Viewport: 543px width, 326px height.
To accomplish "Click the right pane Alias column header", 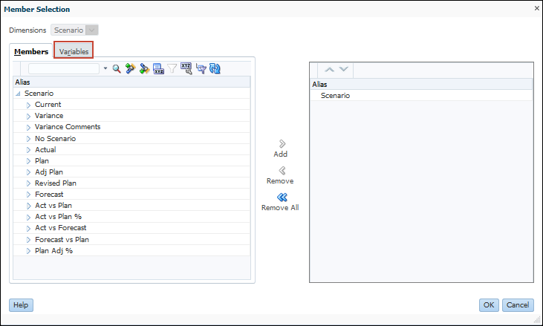I will pos(421,84).
